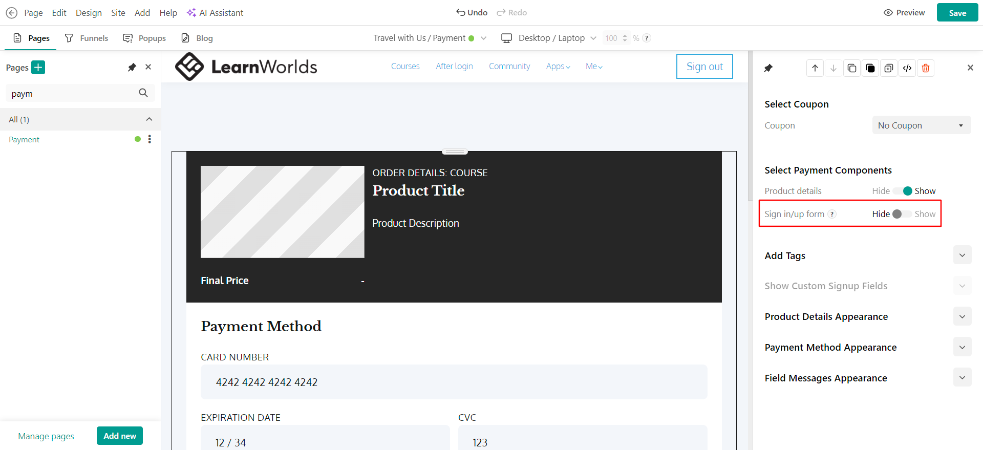Expand Payment Method Appearance section
The image size is (983, 450).
963,347
